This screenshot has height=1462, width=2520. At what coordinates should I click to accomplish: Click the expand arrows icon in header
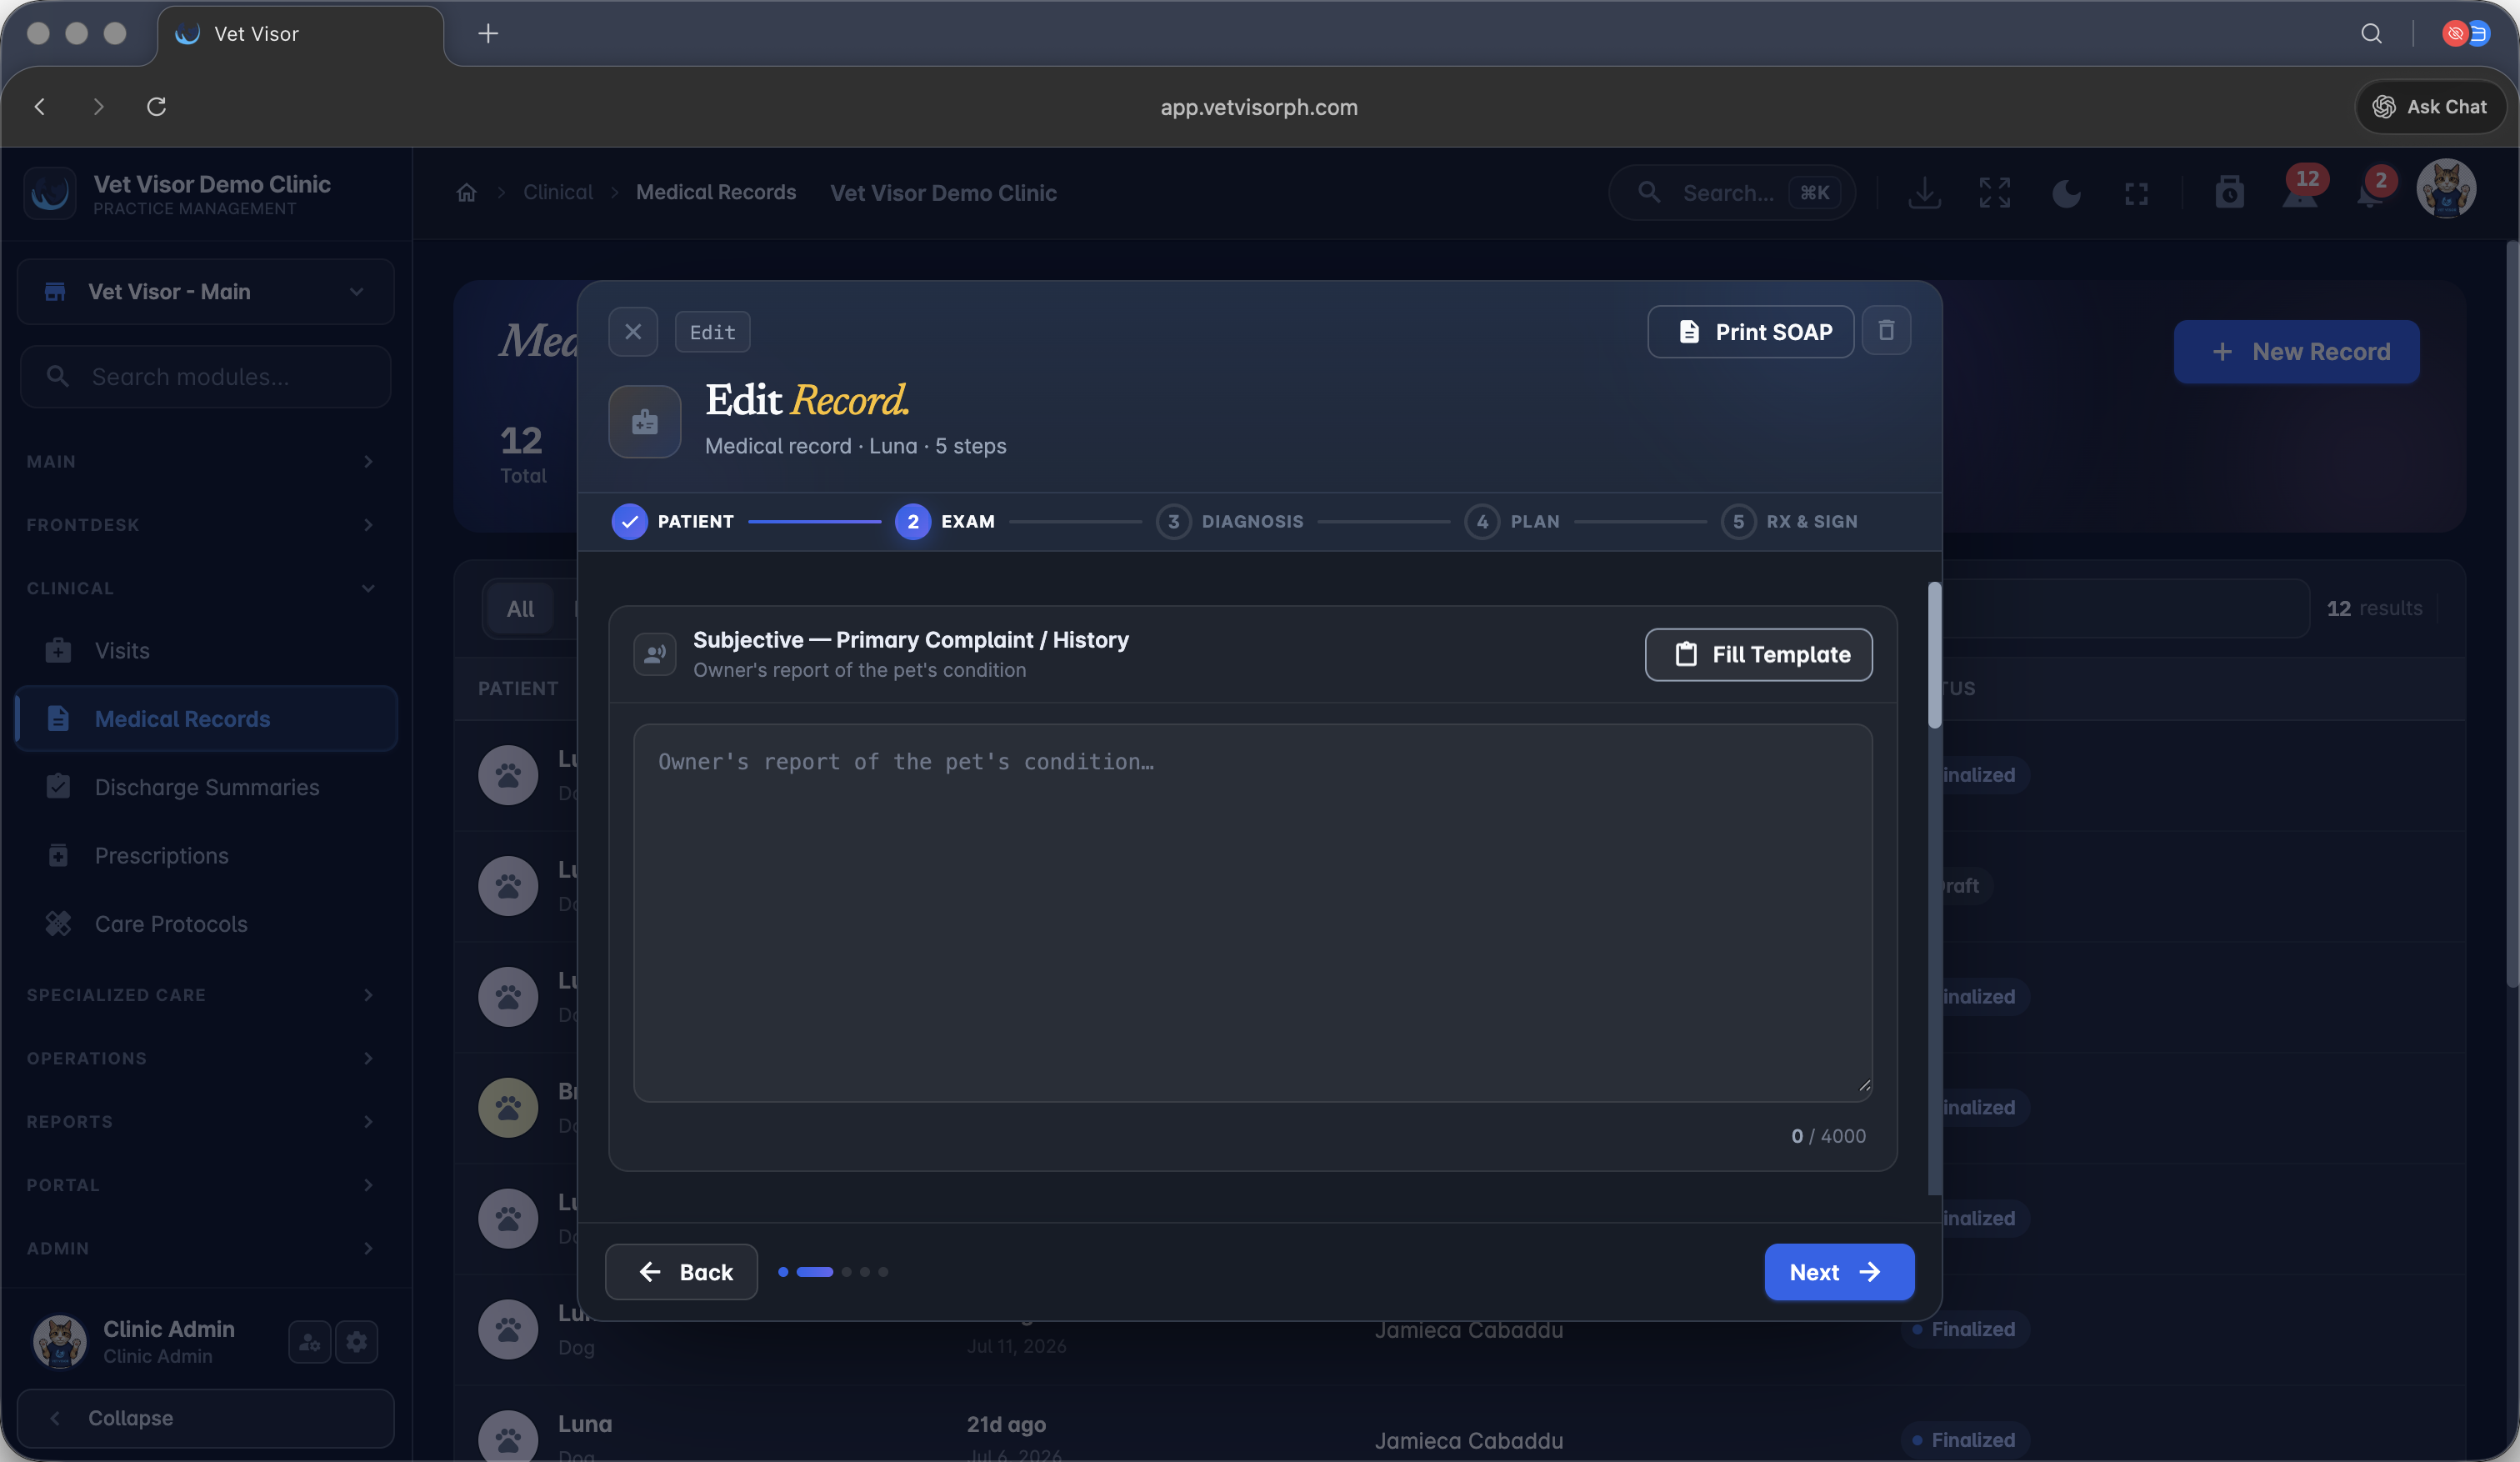point(1995,193)
